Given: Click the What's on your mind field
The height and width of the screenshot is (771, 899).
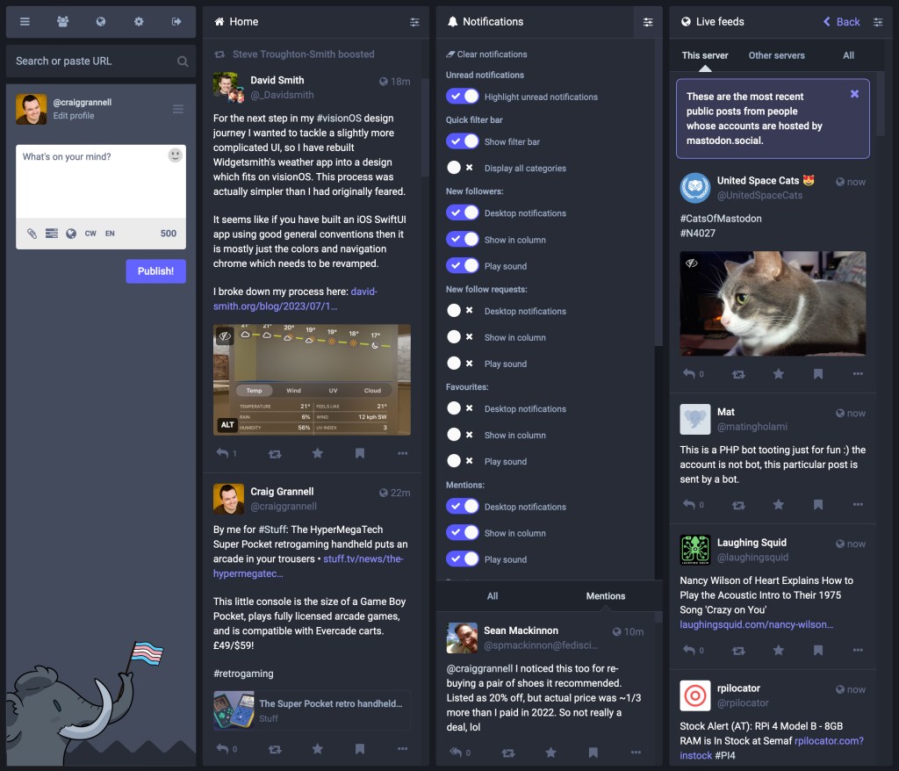Looking at the screenshot, I should [101, 181].
